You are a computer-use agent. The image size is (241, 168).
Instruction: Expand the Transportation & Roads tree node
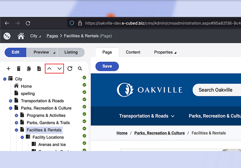pos(11,101)
